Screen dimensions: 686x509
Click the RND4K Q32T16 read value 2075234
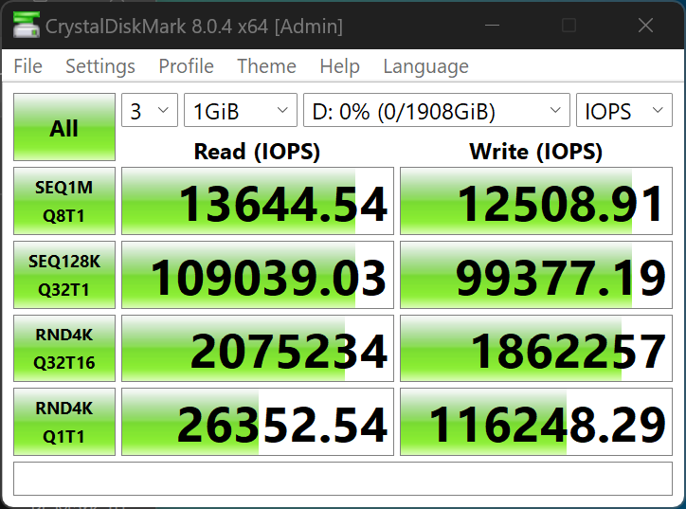[258, 349]
